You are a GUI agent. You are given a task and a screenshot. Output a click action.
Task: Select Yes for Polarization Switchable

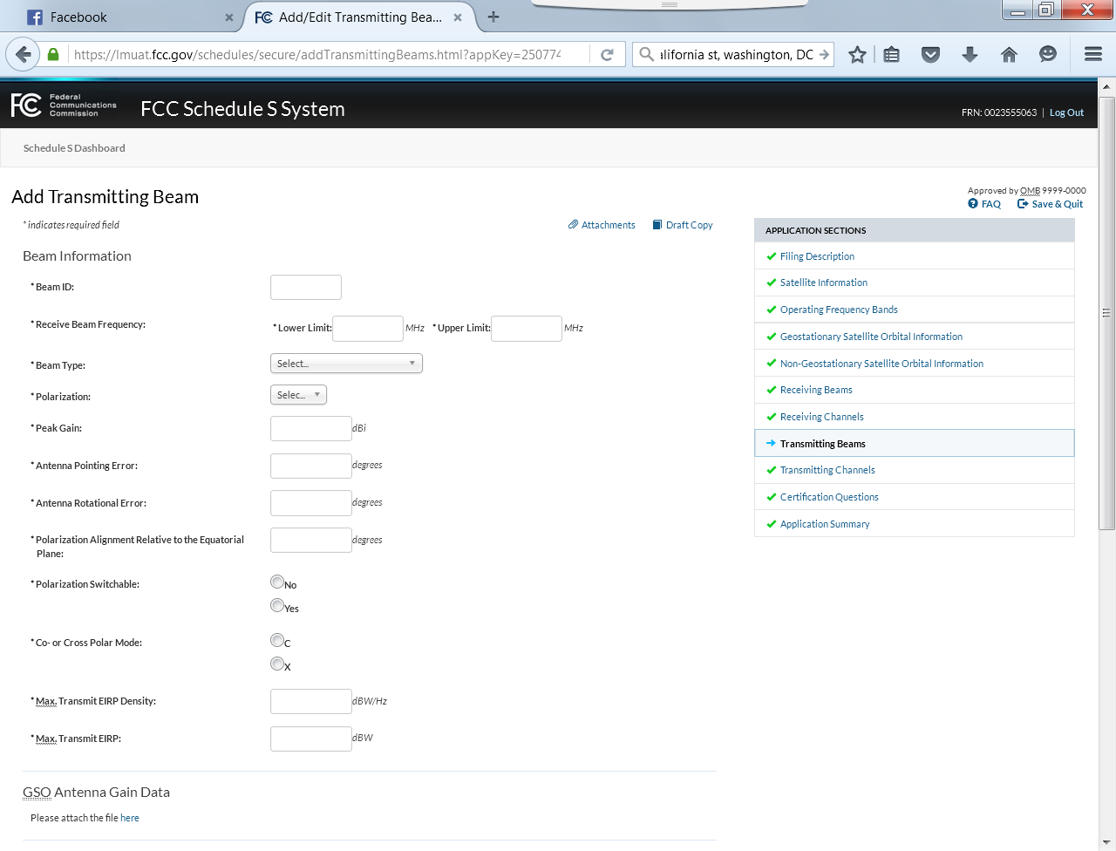click(x=277, y=605)
